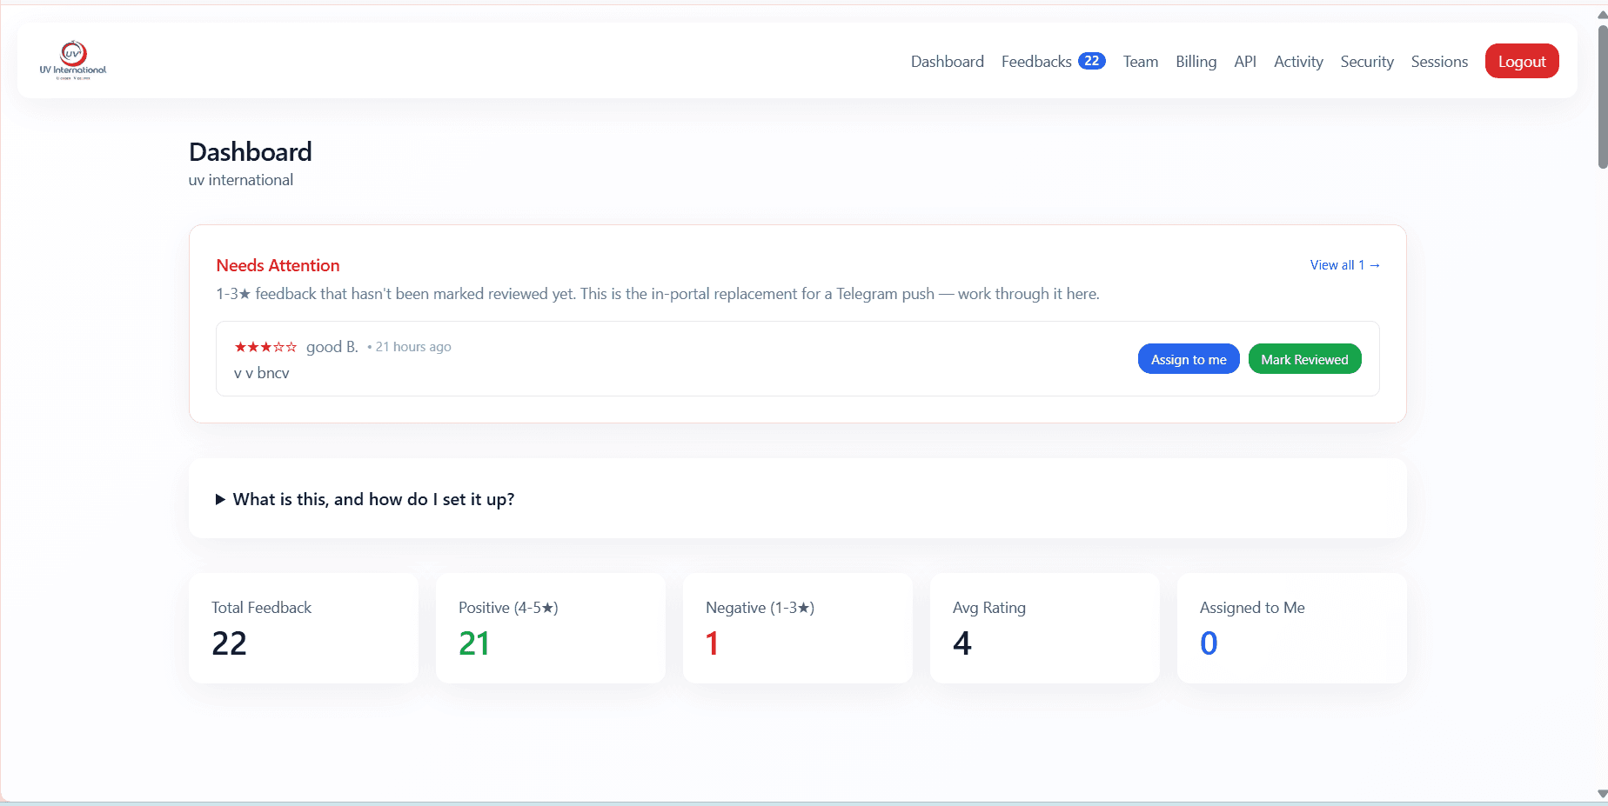1608x806 pixels.
Task: Click the scrollbar down arrow
Action: [1602, 794]
